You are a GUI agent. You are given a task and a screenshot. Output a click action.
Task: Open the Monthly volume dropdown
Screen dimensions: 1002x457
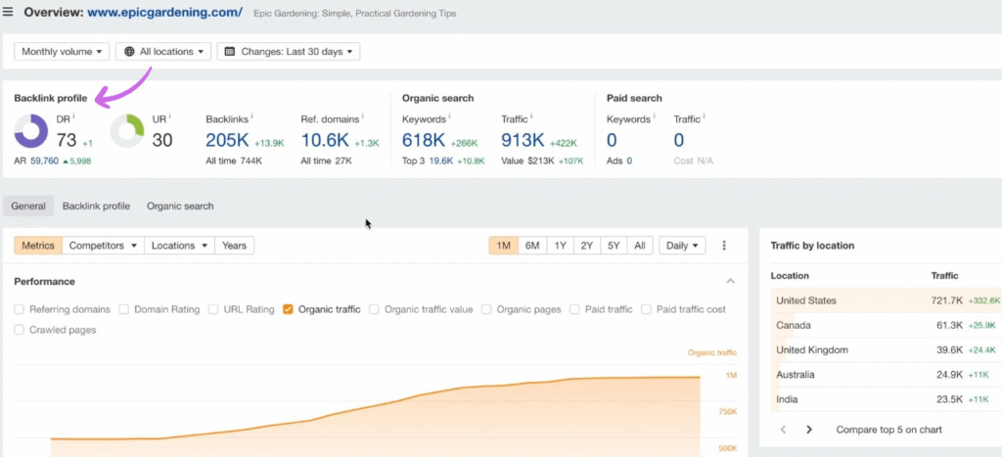[61, 51]
